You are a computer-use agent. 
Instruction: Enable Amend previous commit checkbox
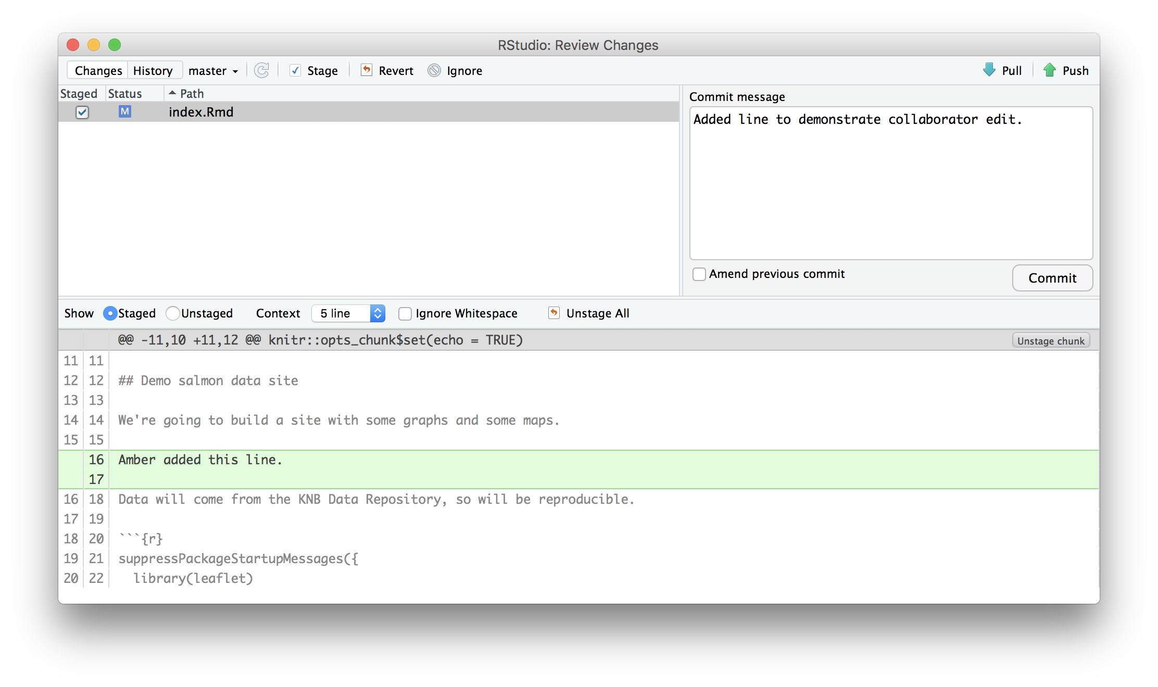699,274
